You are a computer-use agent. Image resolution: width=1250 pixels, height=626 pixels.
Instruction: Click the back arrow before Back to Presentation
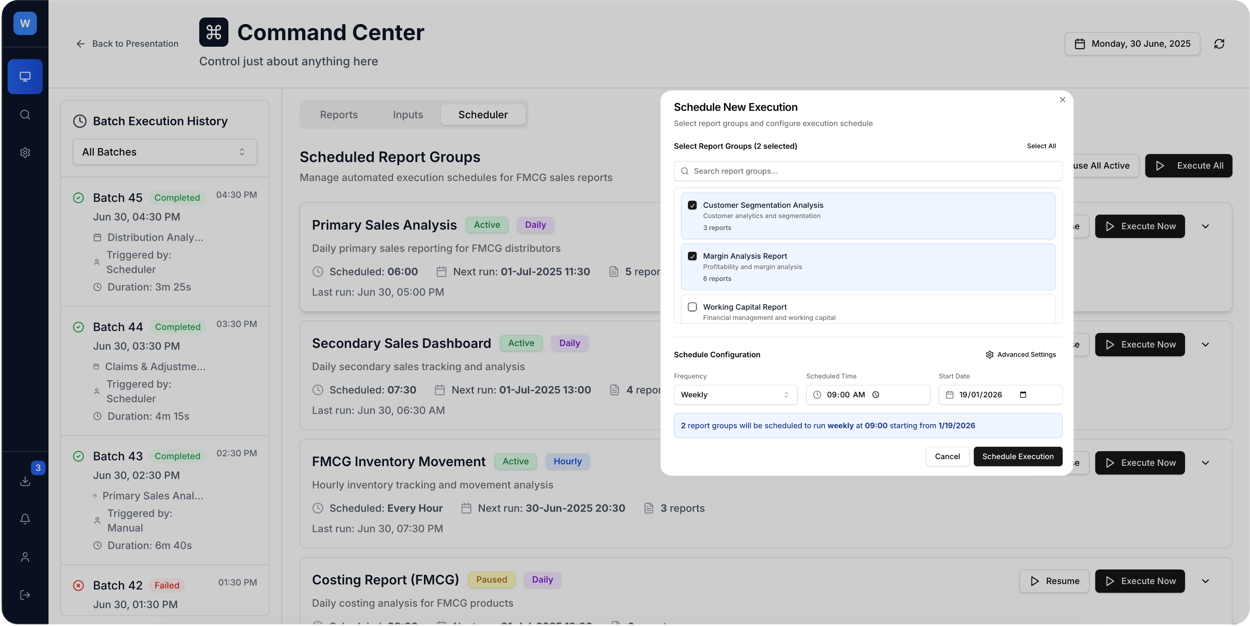pyautogui.click(x=81, y=44)
